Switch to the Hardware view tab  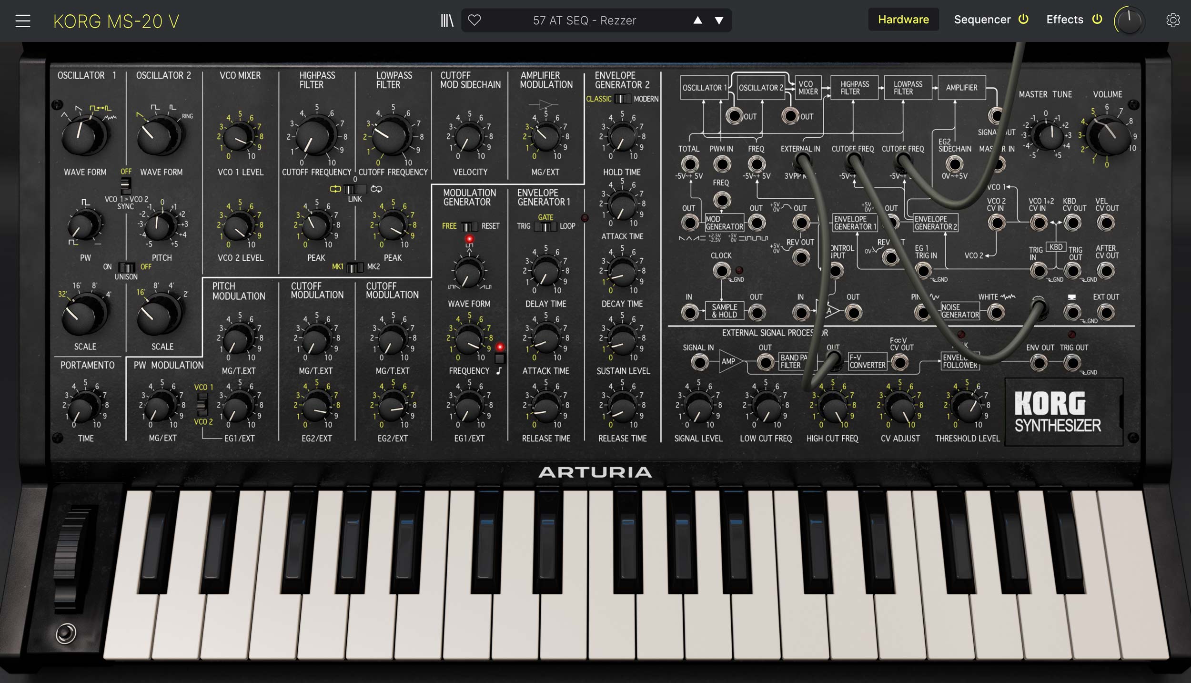(x=903, y=20)
